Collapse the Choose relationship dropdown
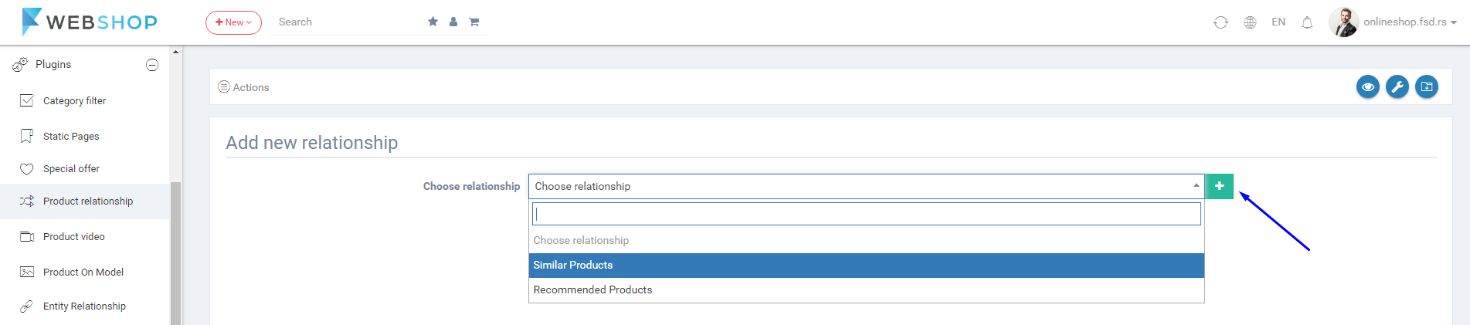 pos(866,186)
